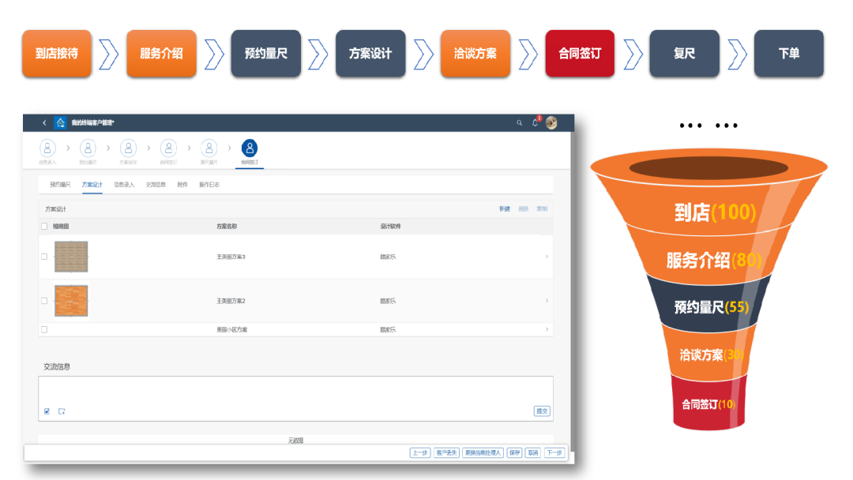Viewport: 853px width, 480px height.
Task: Click the 服务介绍 box in the top flow
Action: coord(162,53)
